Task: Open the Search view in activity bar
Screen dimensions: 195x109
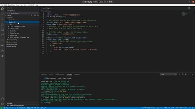Action: pyautogui.click(x=2, y=14)
